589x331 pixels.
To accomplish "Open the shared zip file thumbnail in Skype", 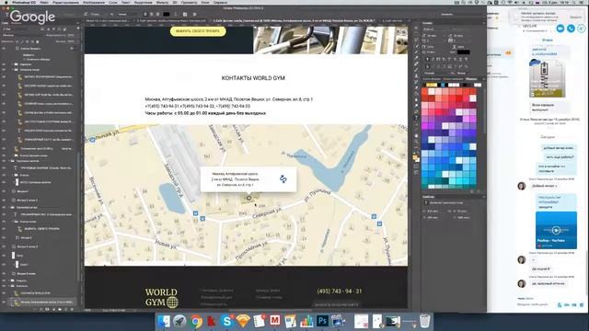I will point(548,78).
